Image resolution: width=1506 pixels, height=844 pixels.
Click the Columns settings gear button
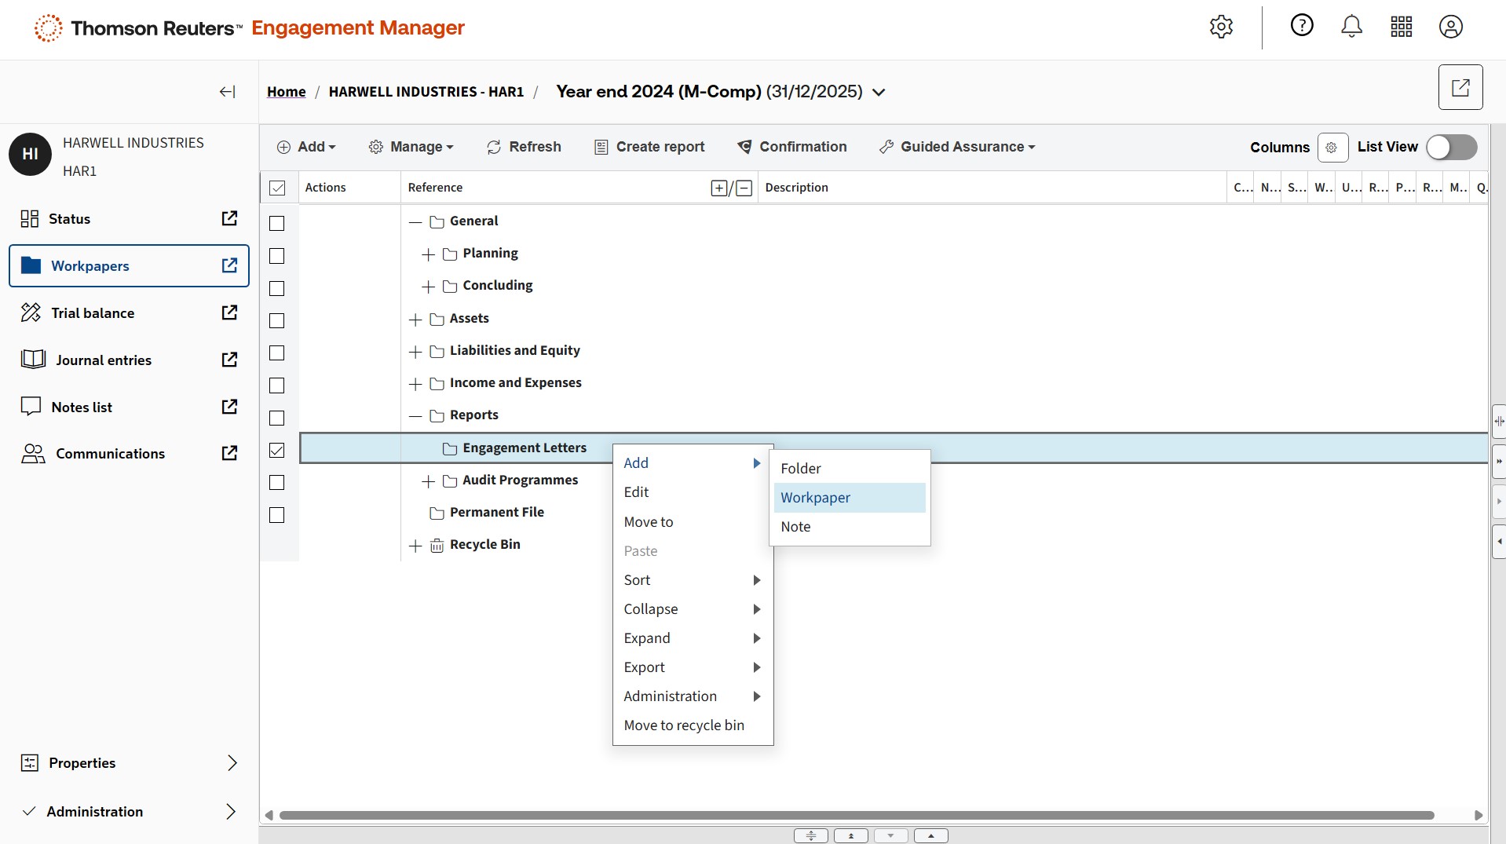(1332, 148)
